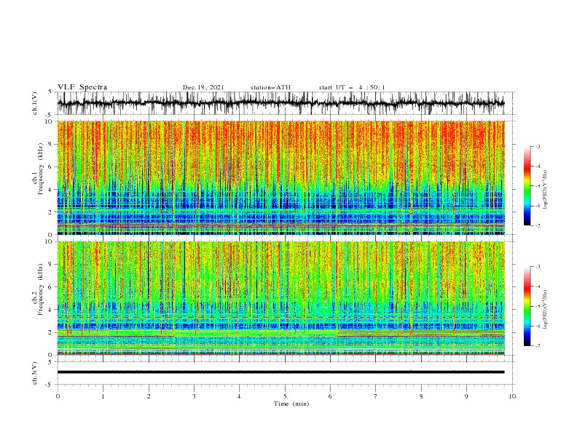
Task: Click the ch.3 flat black waveform trace
Action: 280,372
